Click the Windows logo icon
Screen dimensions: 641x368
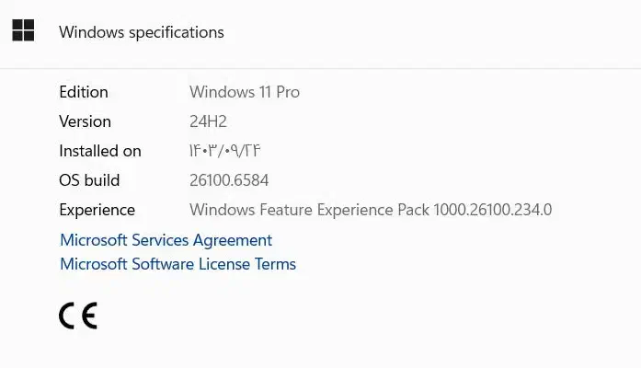pos(23,31)
